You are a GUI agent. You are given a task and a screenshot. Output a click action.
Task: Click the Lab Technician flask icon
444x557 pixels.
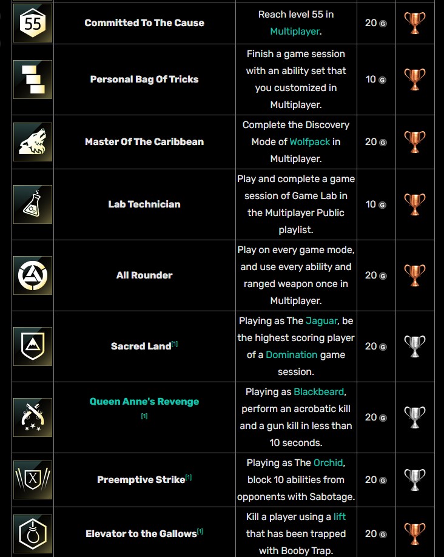point(33,204)
